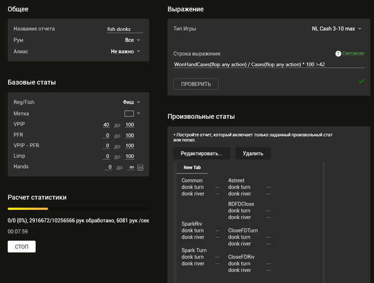Click the green validation checkmark icon
This screenshot has width=374, height=283.
(361, 81)
